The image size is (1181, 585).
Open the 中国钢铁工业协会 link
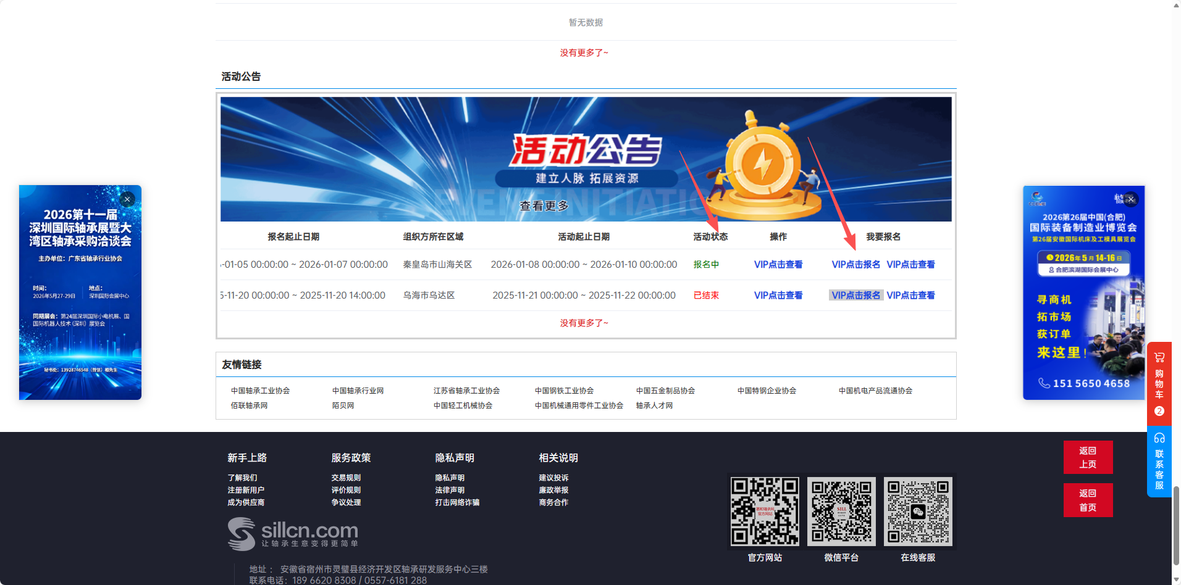564,391
